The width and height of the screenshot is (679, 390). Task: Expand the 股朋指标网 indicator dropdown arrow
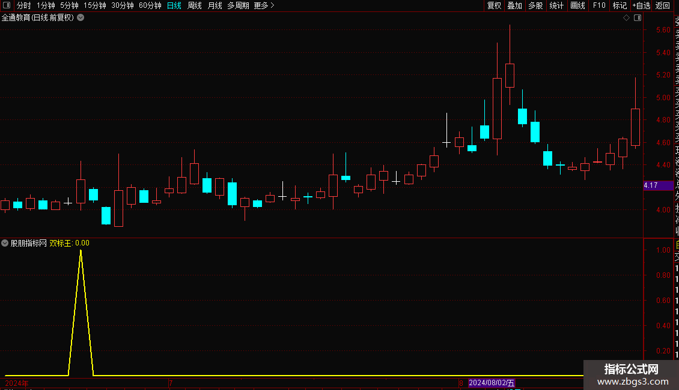click(5, 243)
